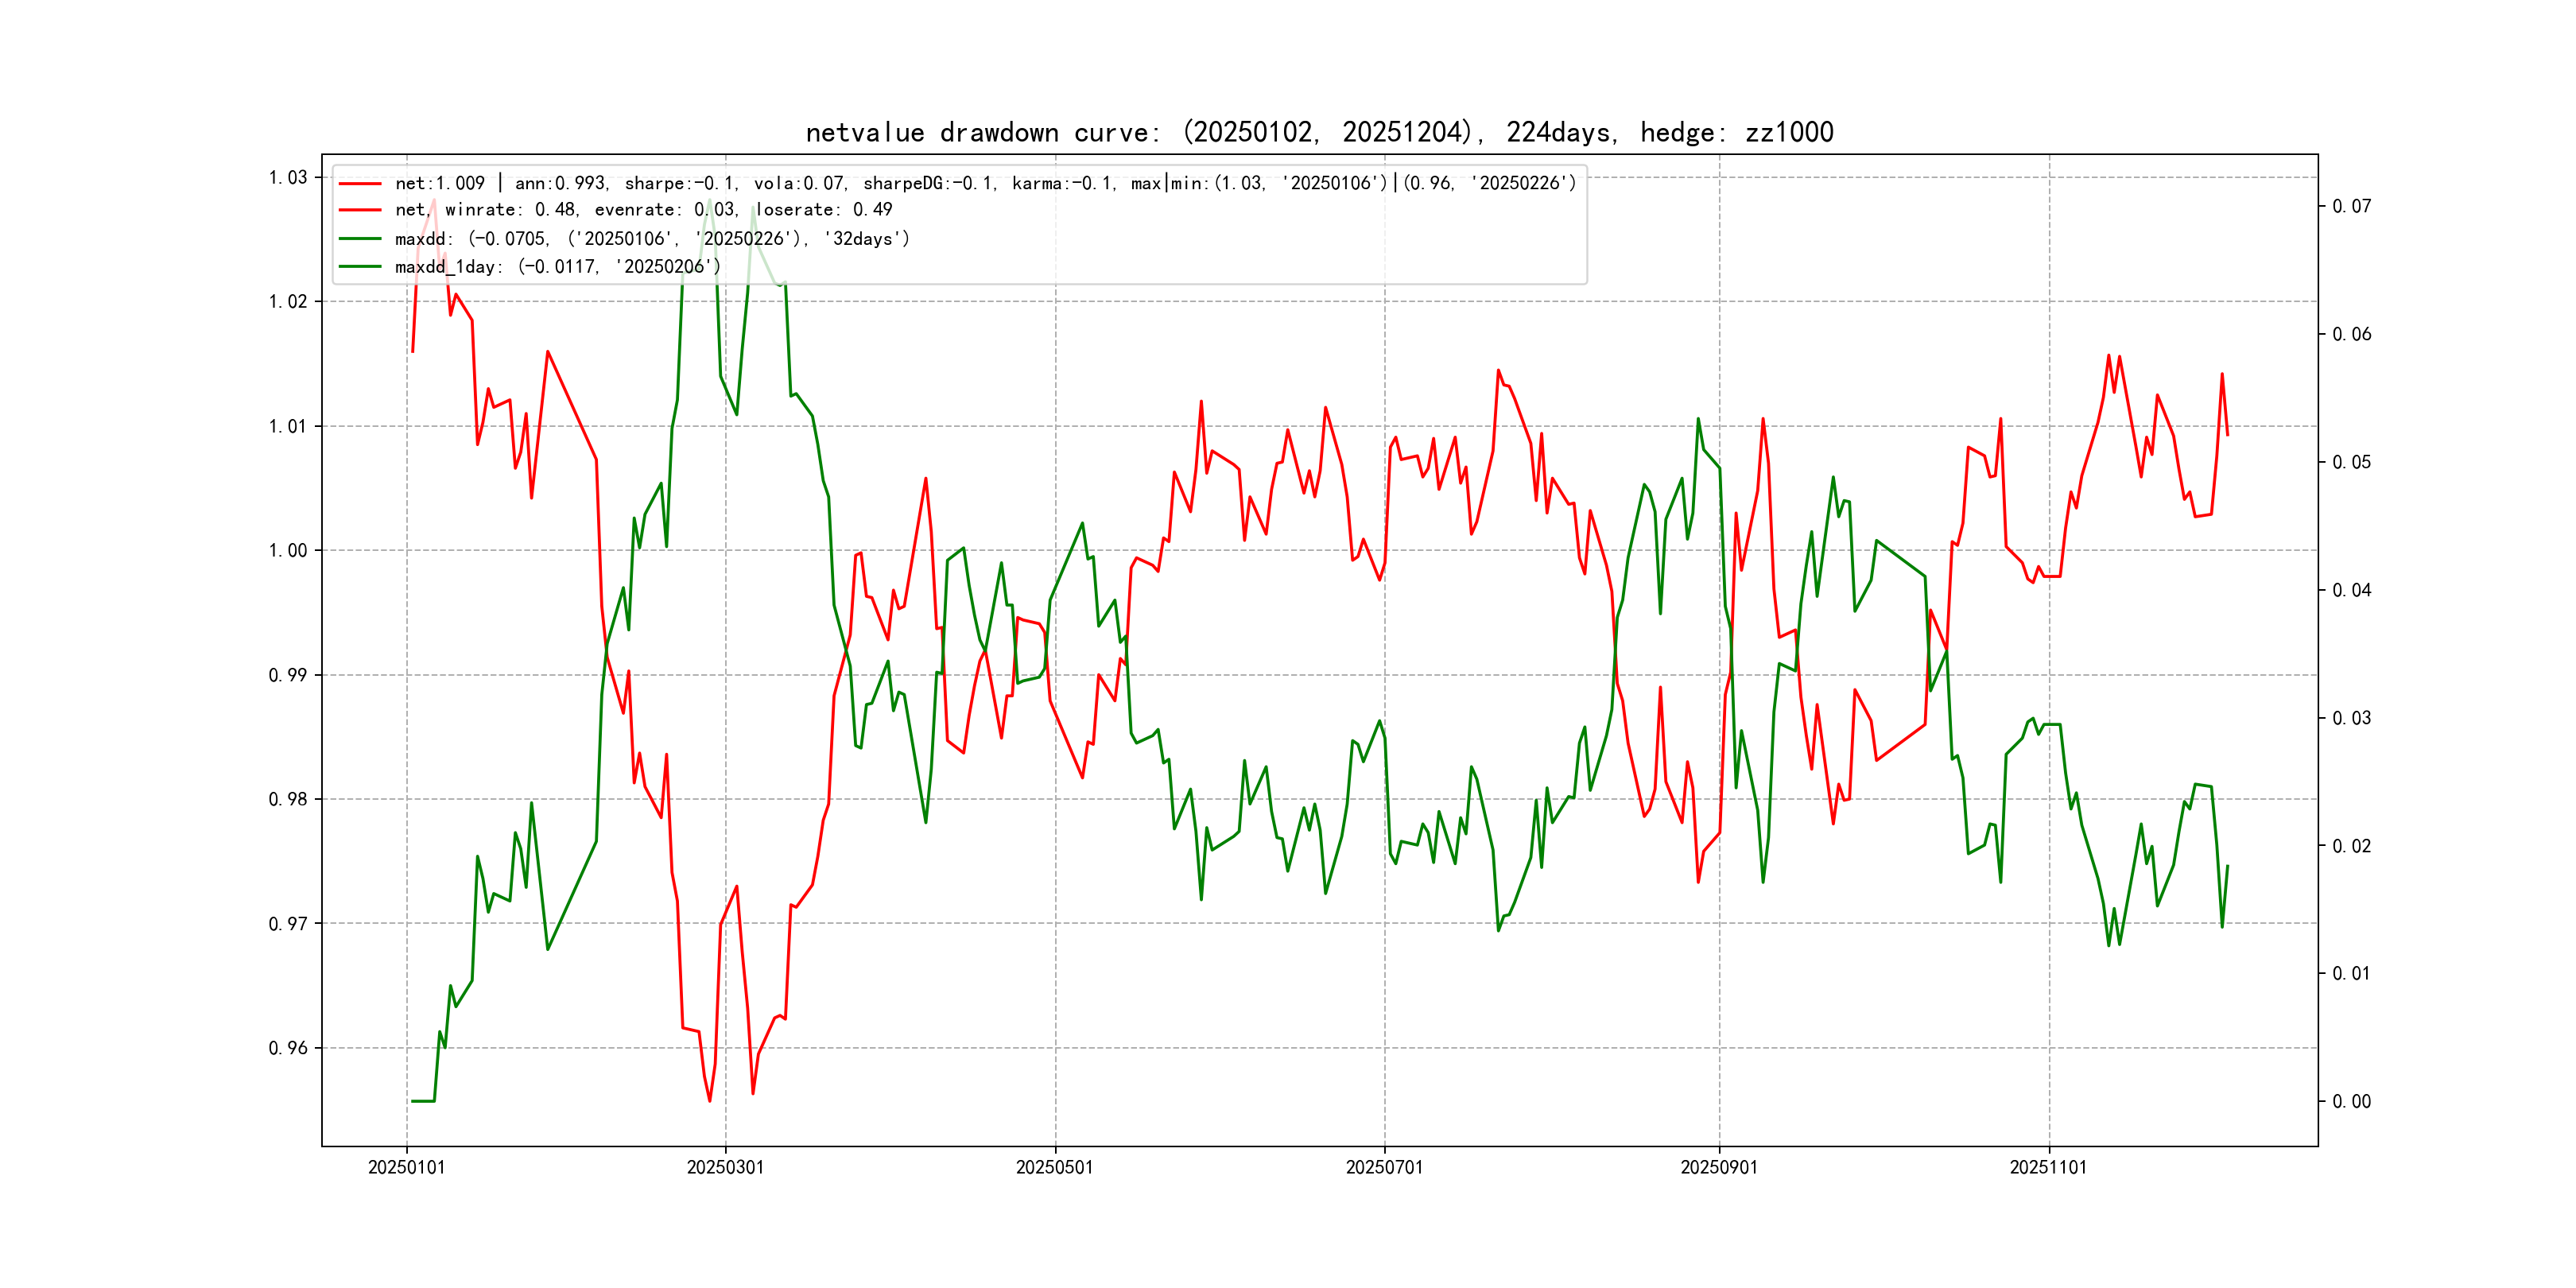Viewport: 2576px width, 1288px height.
Task: Click the 0.07 right axis label
Action: point(2351,206)
